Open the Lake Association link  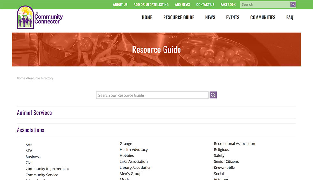point(134,161)
